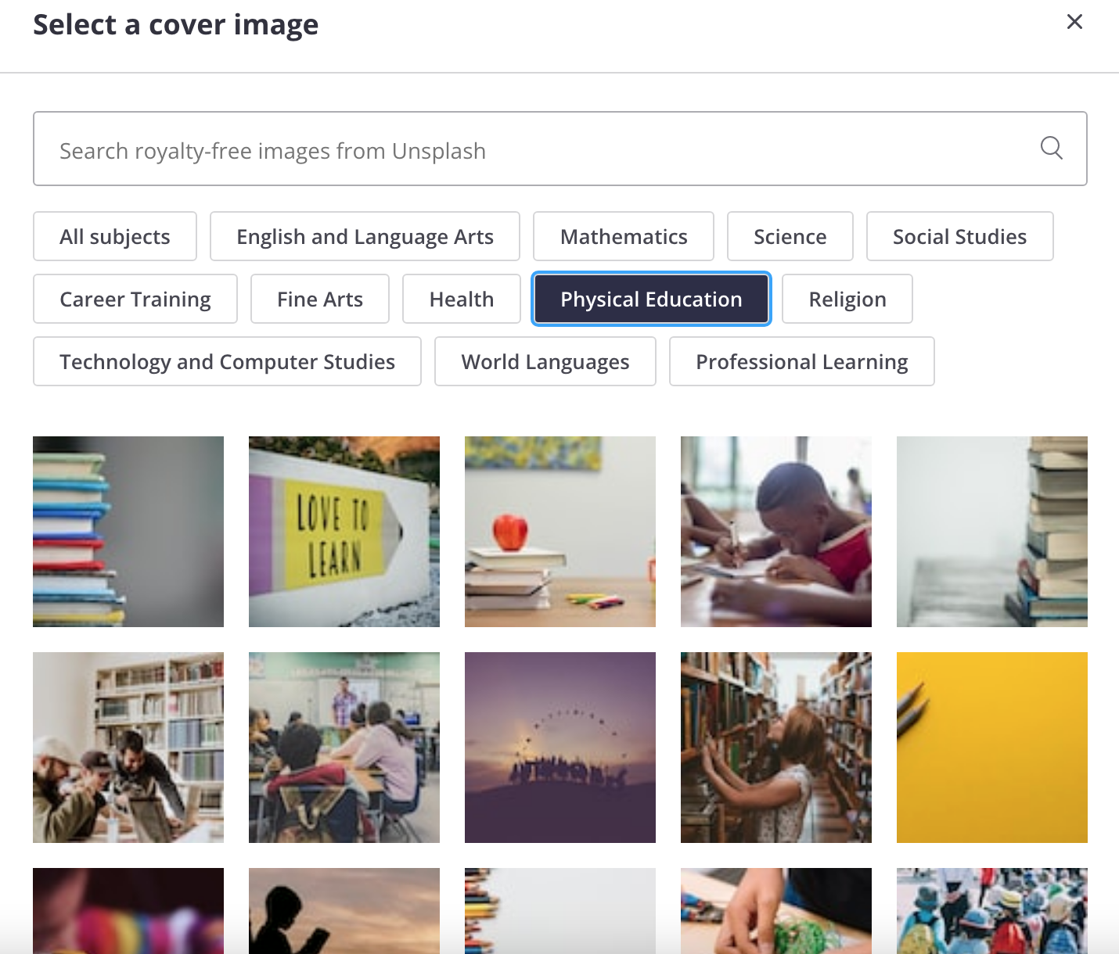The width and height of the screenshot is (1119, 954).
Task: Toggle the Physical Education filter
Action: pyautogui.click(x=651, y=299)
